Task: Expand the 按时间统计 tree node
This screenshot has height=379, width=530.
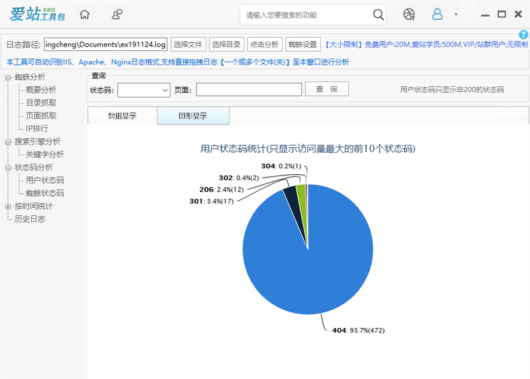Action: (8, 207)
